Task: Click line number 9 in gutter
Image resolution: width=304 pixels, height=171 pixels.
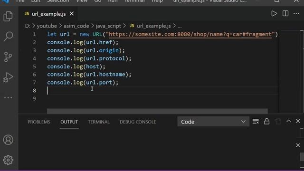Action: 34,99
